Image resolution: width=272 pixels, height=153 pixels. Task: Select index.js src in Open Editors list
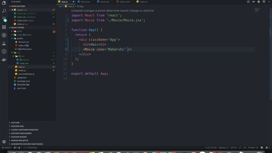23,24
